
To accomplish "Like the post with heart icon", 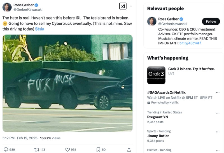I will click(67, 150).
